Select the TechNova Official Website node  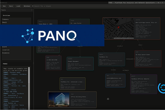click(x=144, y=84)
